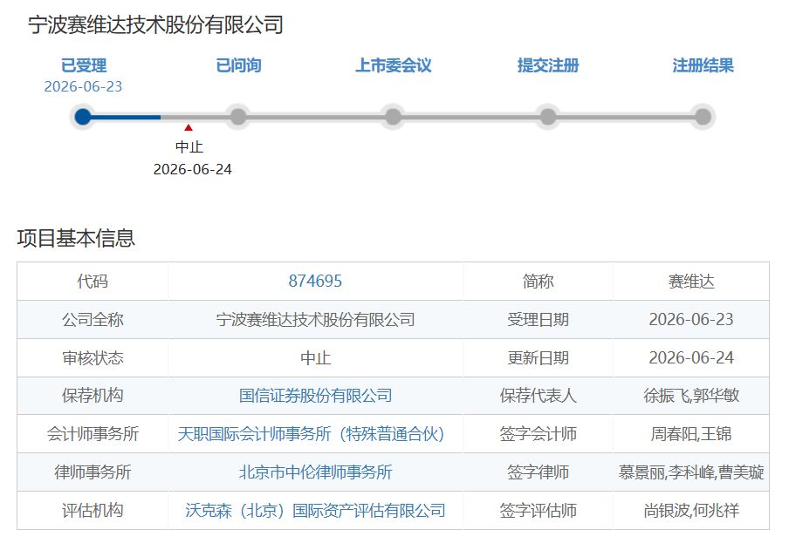
Task: Open 沃克森(北京)国际资产评估有限公司 link
Action: tap(315, 510)
